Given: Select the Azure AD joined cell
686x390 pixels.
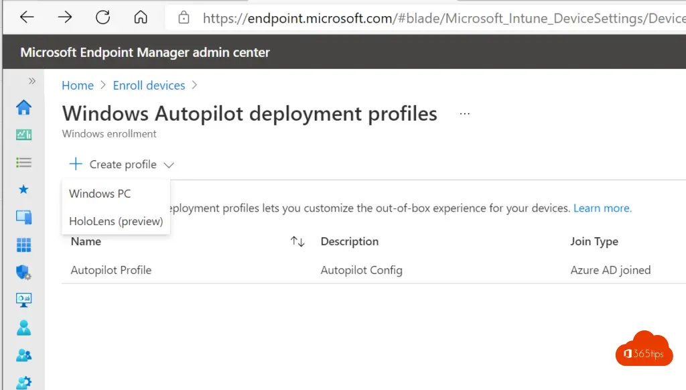Looking at the screenshot, I should pos(610,270).
